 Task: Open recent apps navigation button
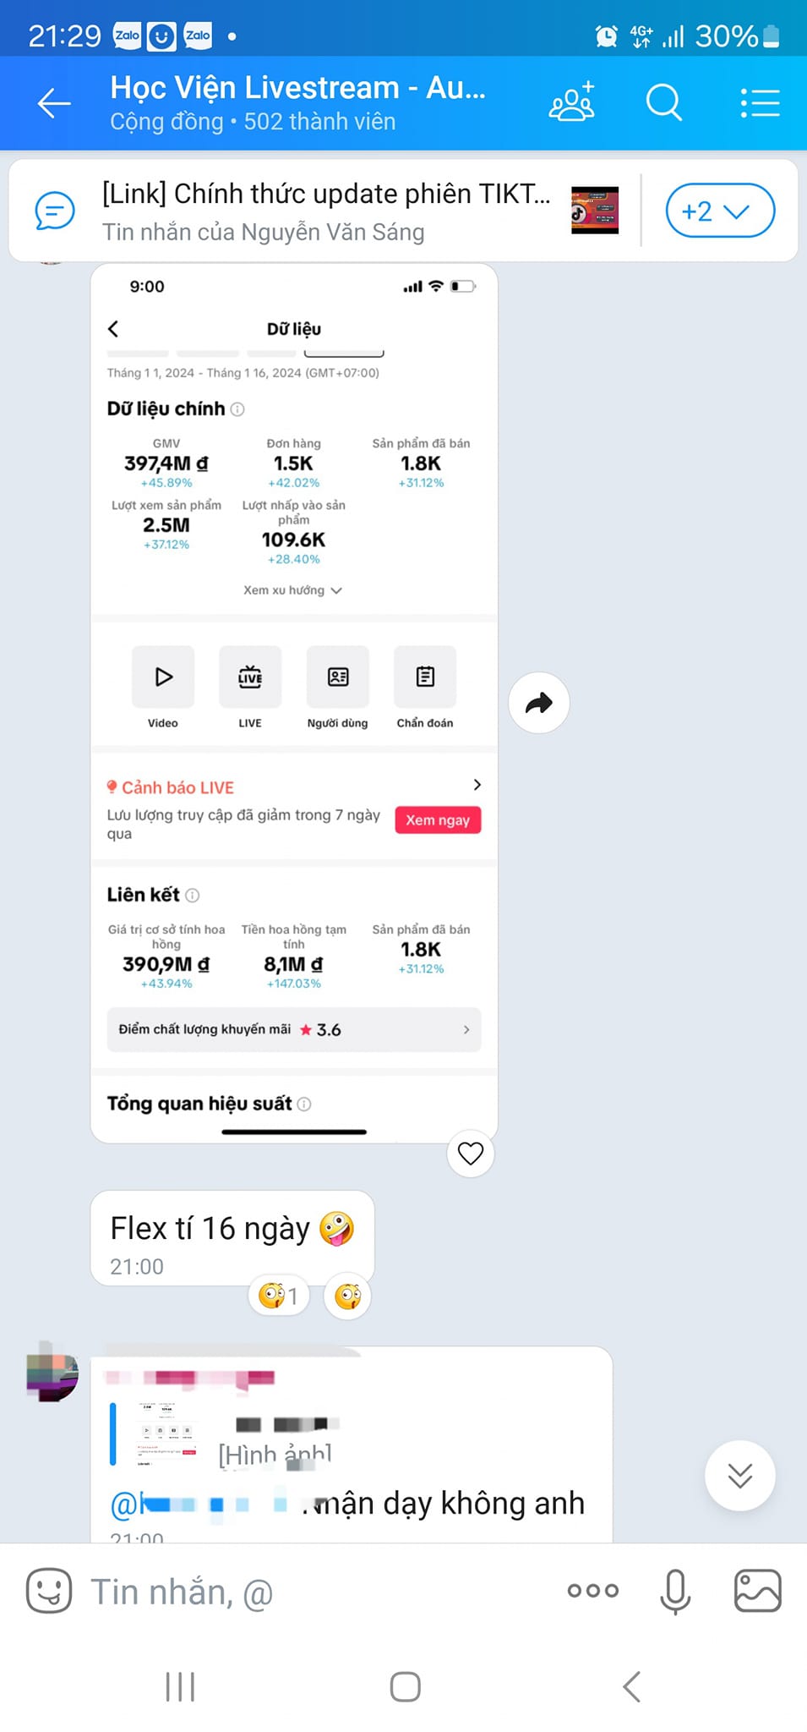pyautogui.click(x=180, y=1686)
